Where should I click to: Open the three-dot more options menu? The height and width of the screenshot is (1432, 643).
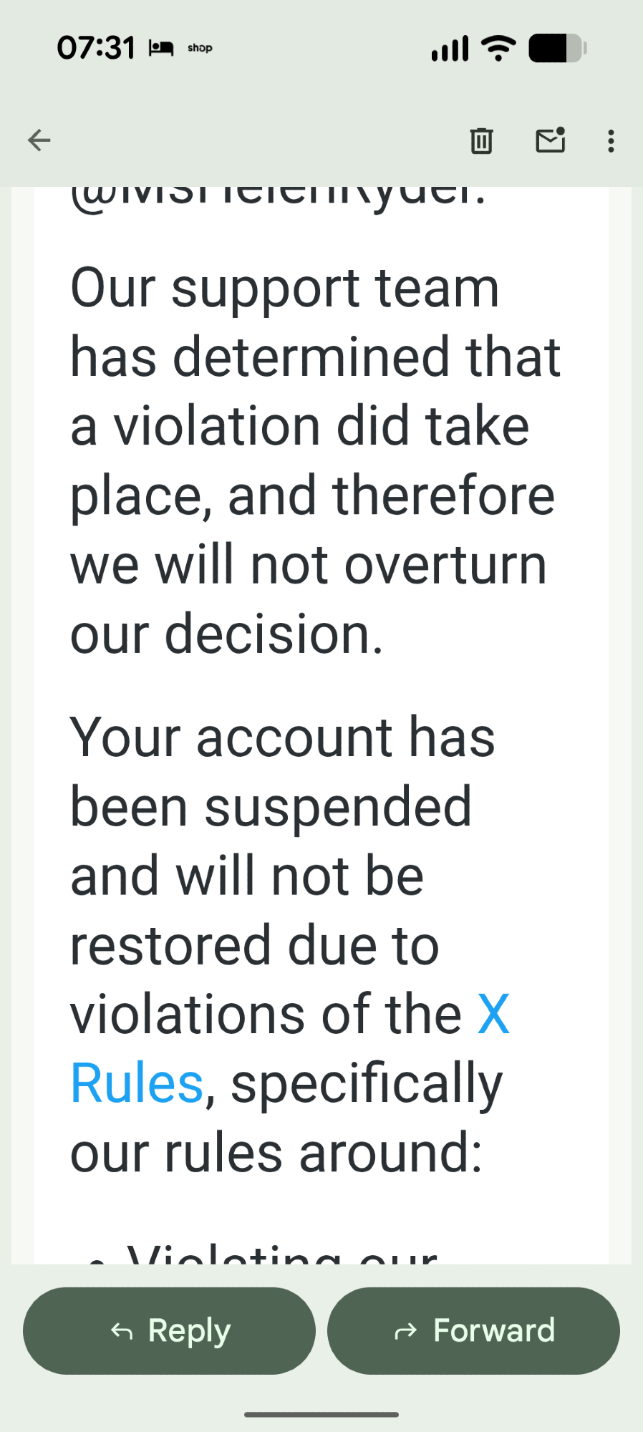tap(611, 140)
